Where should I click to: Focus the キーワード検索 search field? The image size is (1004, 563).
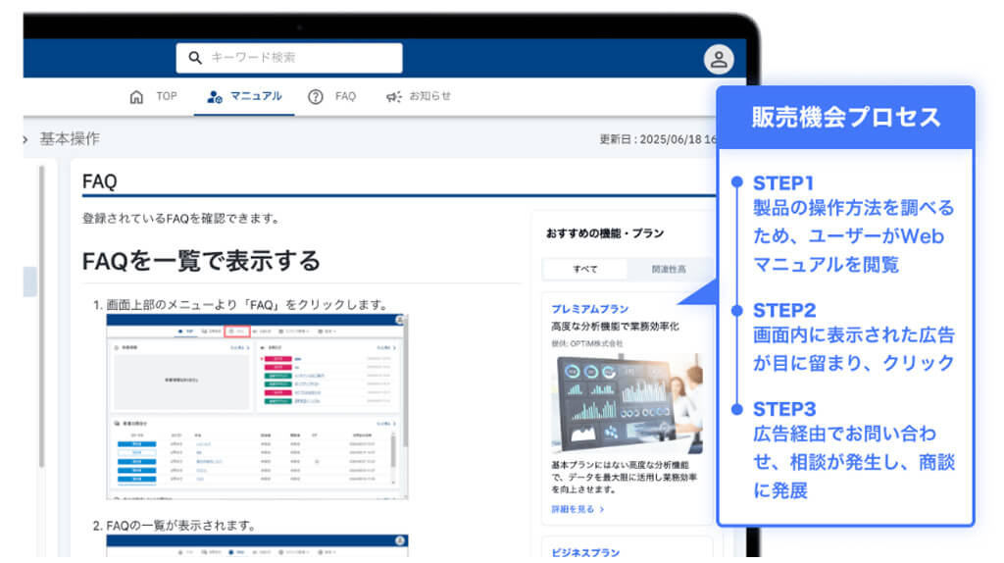coord(289,58)
